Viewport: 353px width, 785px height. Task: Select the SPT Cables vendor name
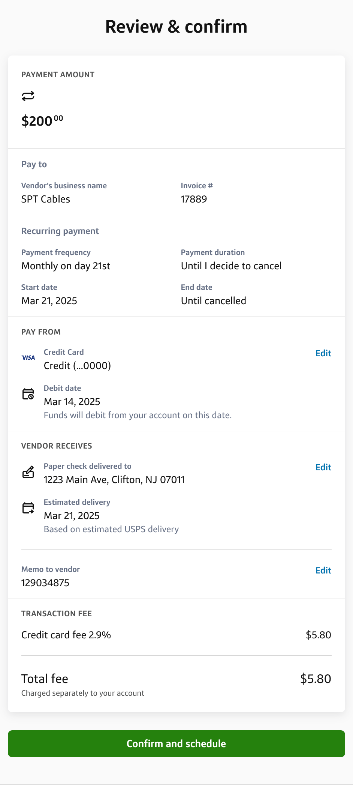pyautogui.click(x=46, y=199)
